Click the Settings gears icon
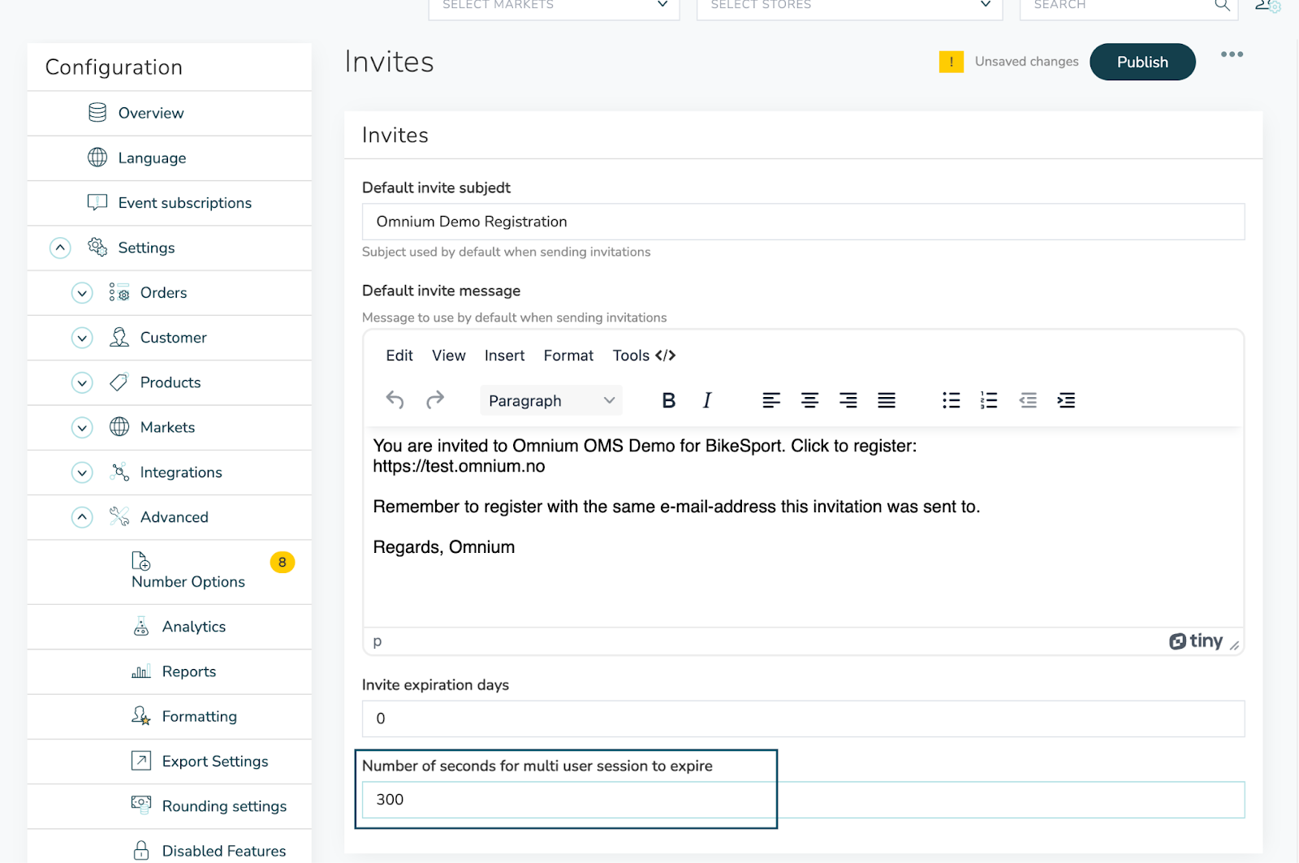Image resolution: width=1299 pixels, height=863 pixels. (97, 247)
